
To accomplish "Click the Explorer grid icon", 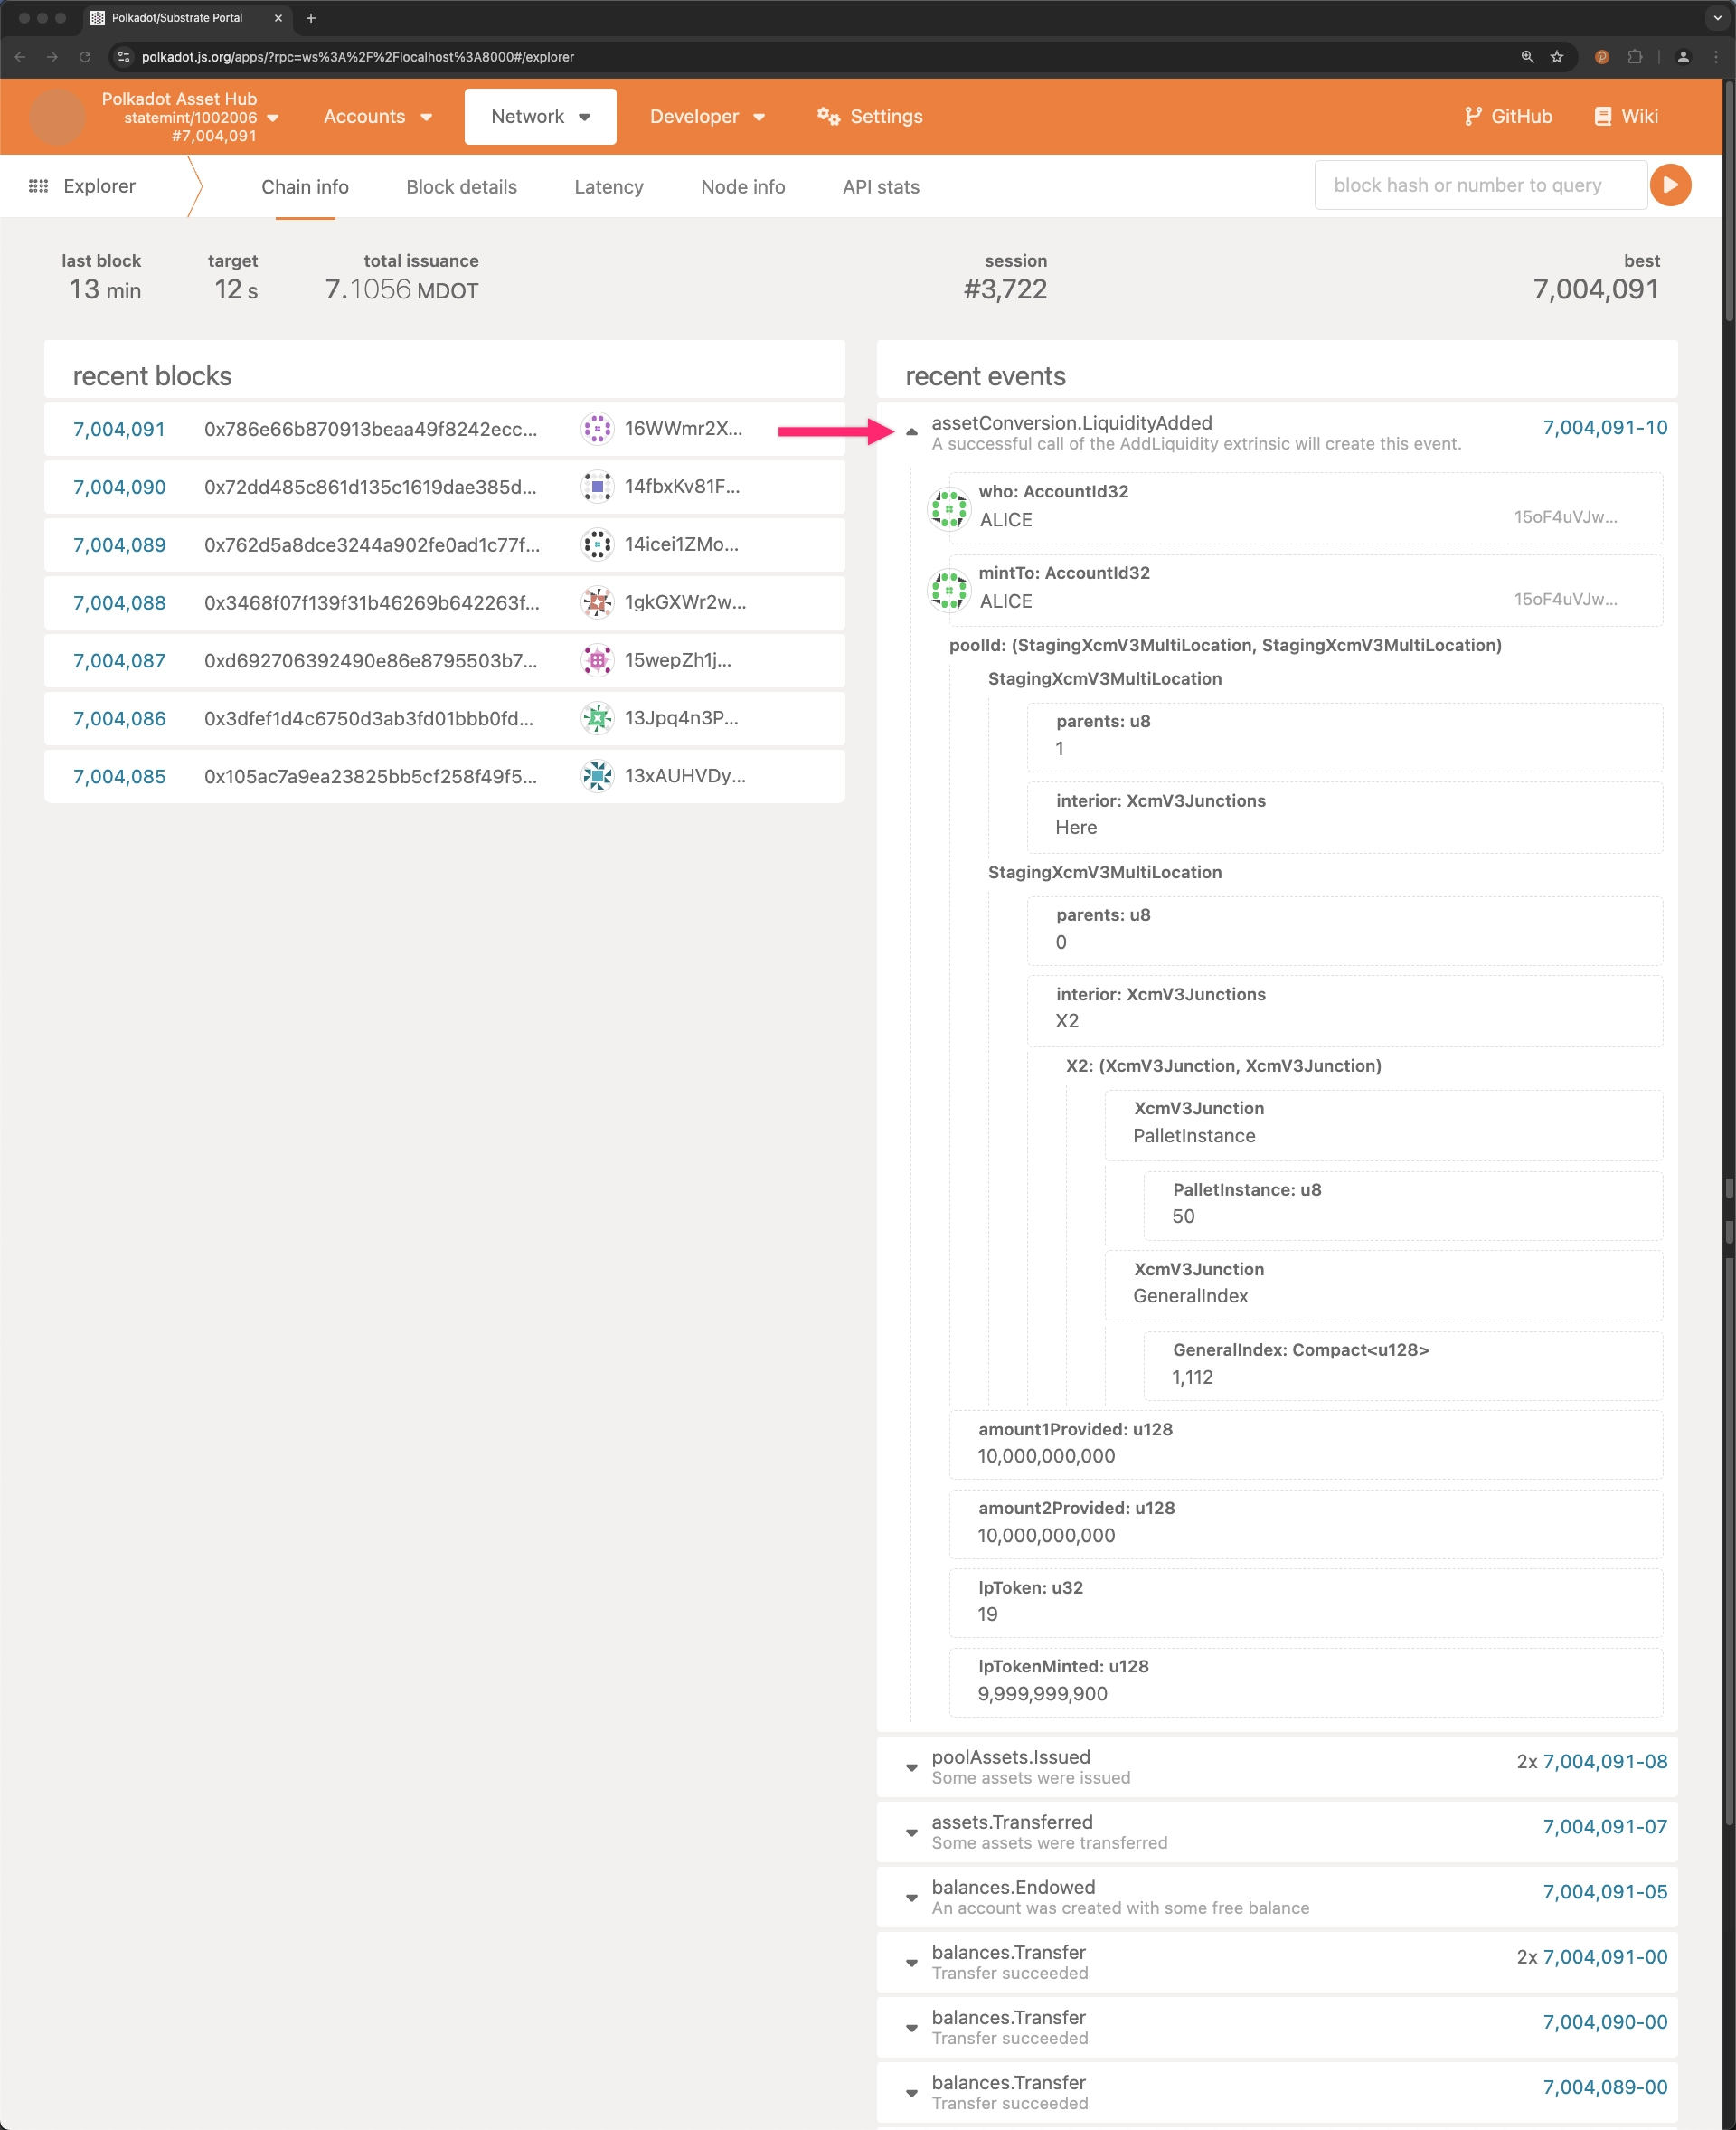I will click(38, 186).
